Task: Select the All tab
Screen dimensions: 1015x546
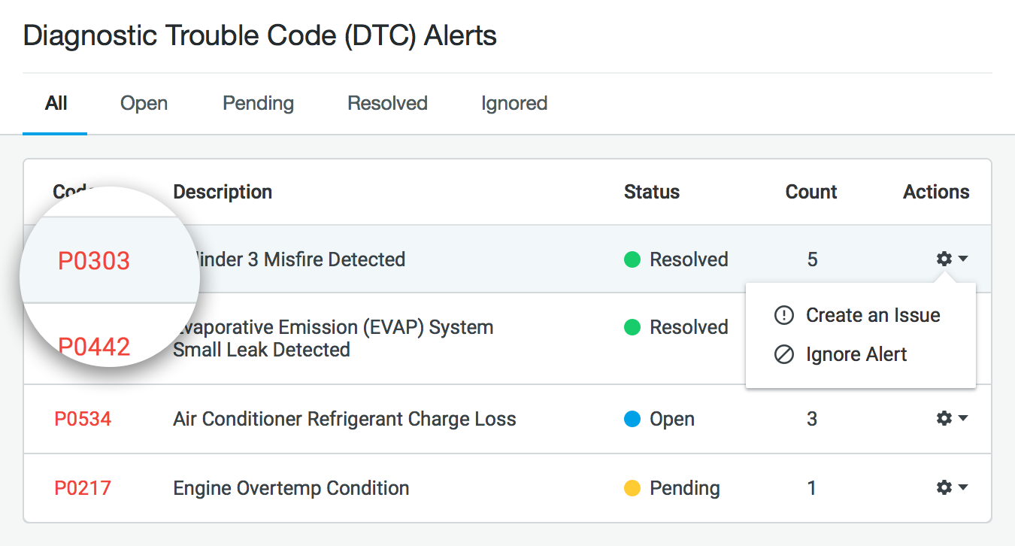Action: tap(56, 103)
